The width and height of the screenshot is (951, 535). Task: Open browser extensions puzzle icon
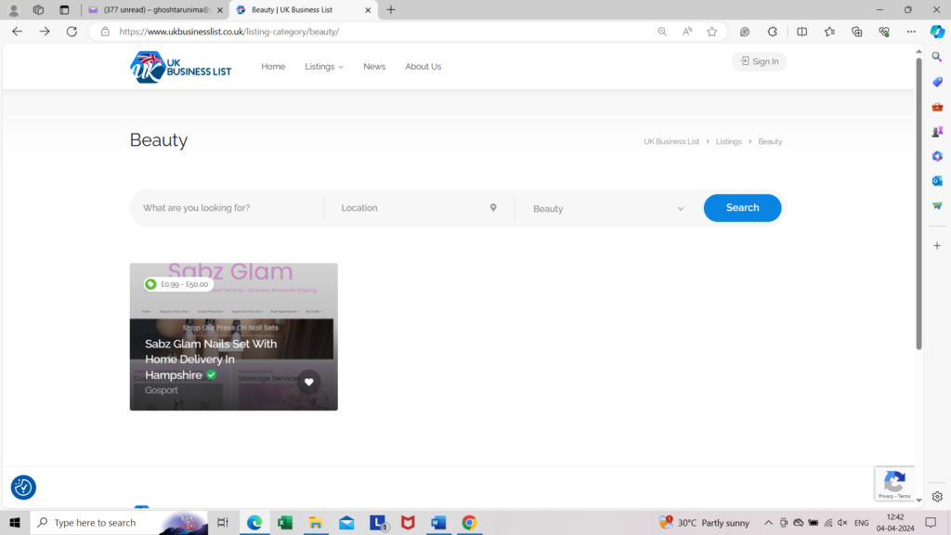pos(773,32)
